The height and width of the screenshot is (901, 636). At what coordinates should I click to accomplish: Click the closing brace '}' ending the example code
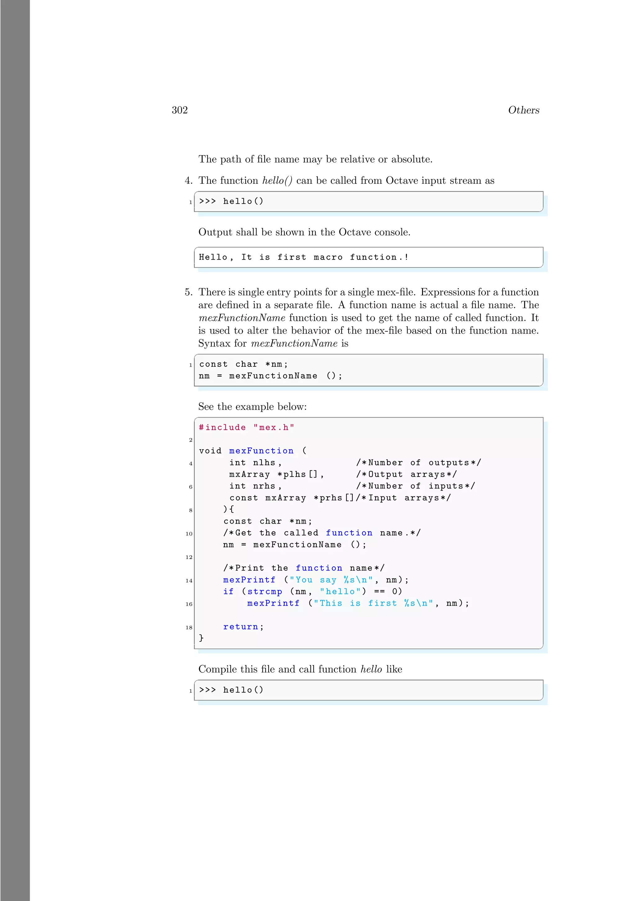[202, 639]
